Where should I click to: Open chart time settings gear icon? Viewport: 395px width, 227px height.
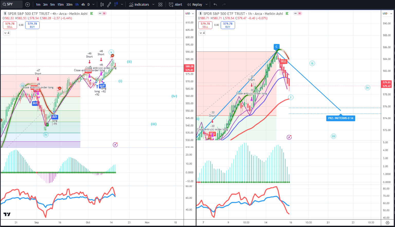coord(388,223)
